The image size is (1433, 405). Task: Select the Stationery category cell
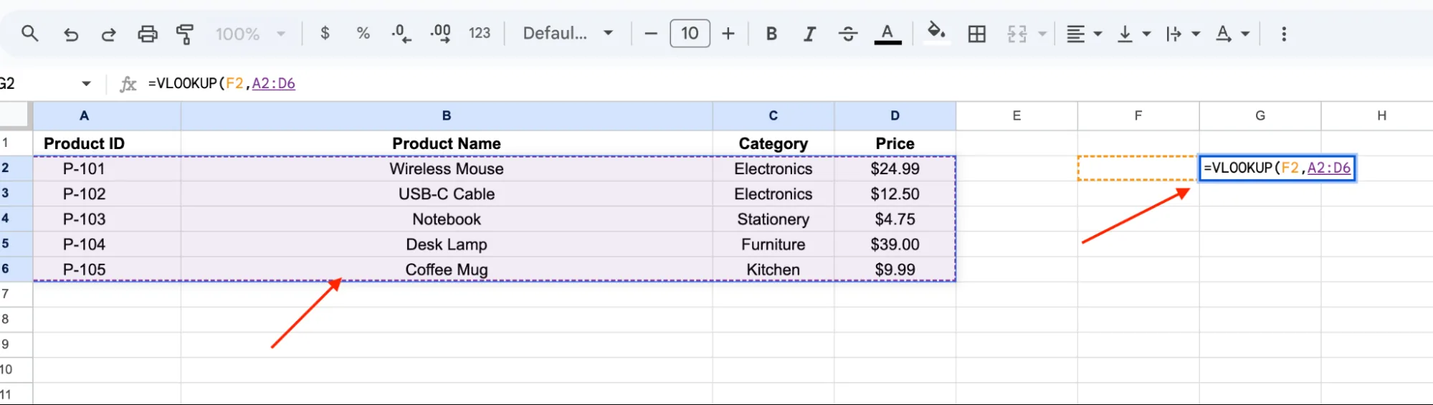point(773,219)
